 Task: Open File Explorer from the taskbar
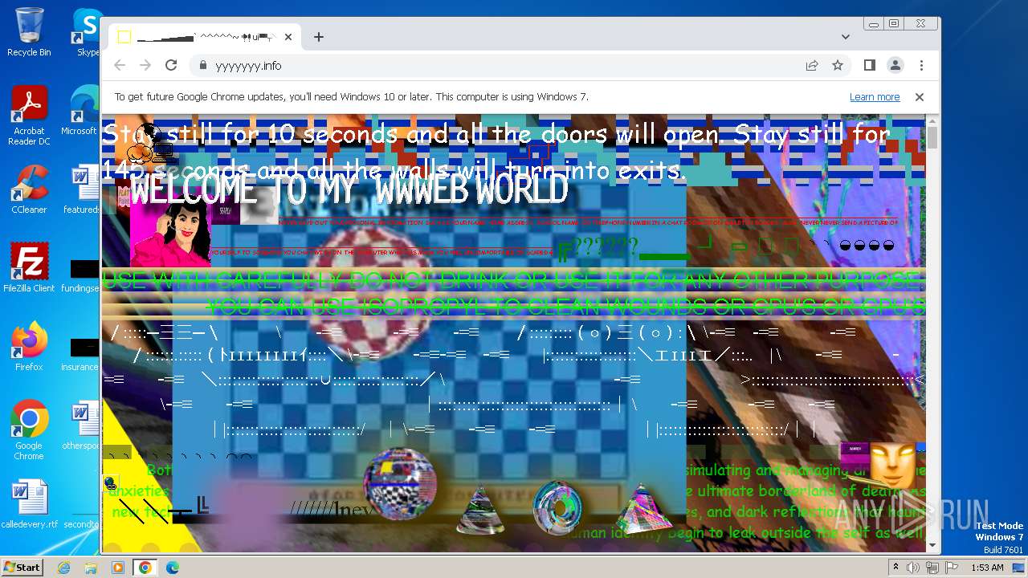(x=91, y=568)
